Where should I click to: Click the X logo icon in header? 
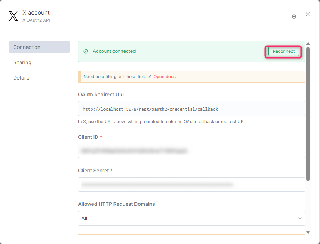point(13,16)
